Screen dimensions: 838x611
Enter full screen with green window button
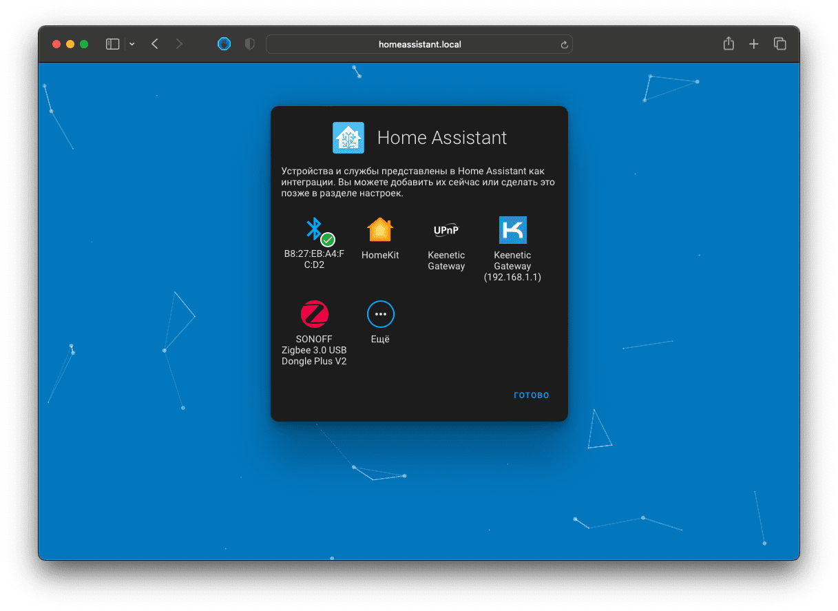click(84, 44)
